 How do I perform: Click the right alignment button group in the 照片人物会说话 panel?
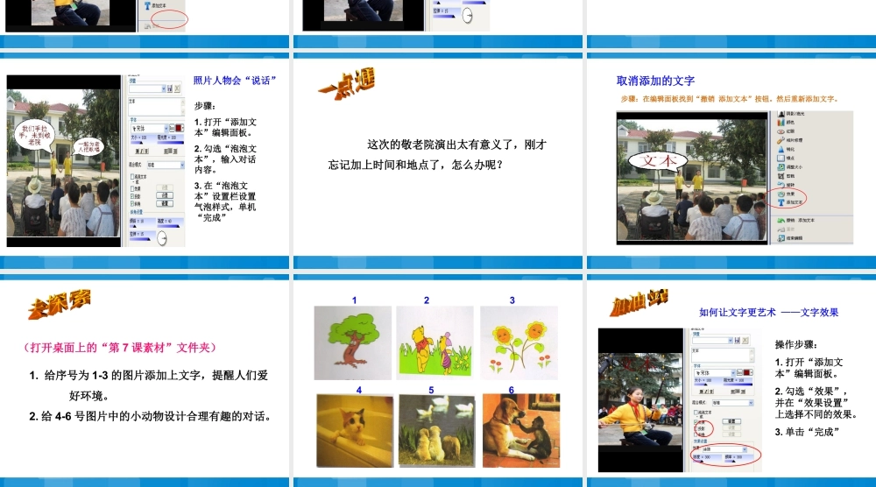point(171,152)
